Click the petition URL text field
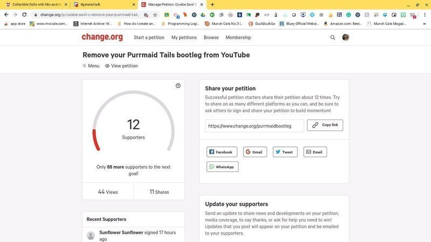Screen dimensions: 431x242 (254, 126)
